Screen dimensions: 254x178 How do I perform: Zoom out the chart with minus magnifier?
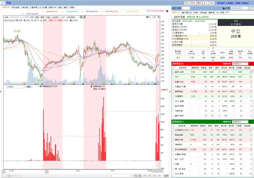tap(136, 176)
